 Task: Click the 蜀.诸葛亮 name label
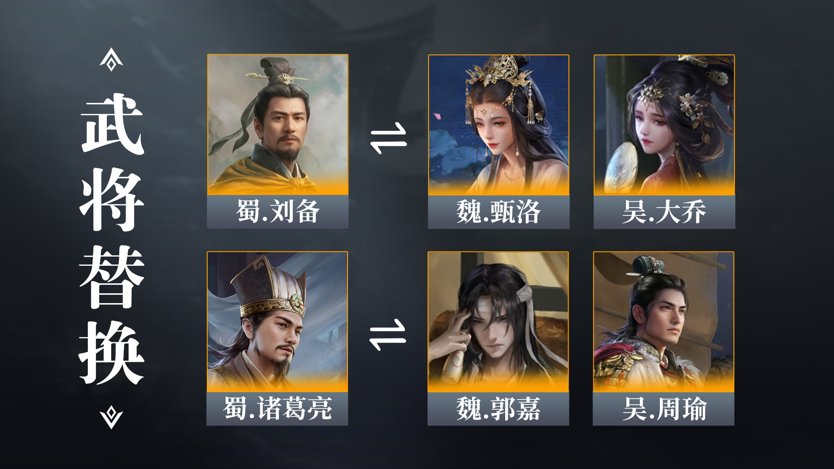(277, 409)
